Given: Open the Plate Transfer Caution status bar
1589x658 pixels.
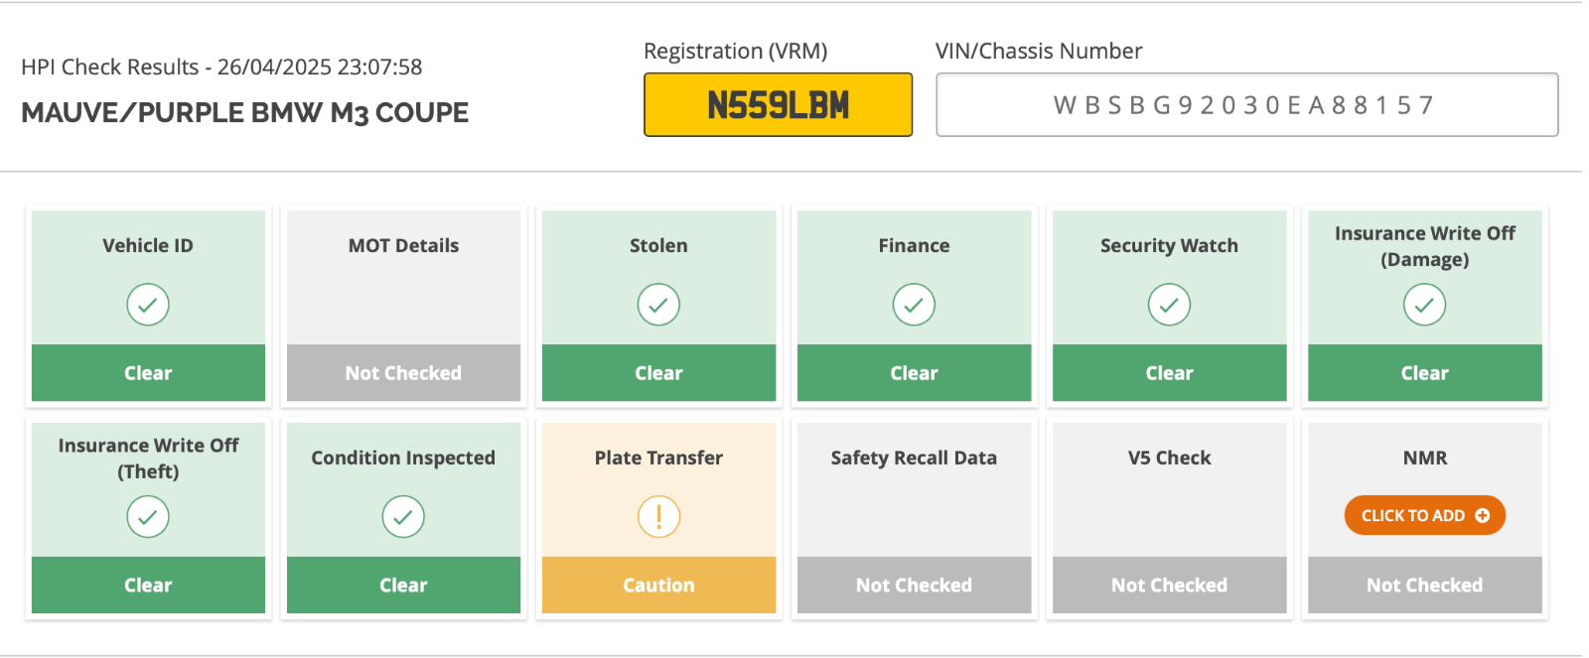Looking at the screenshot, I should (658, 586).
